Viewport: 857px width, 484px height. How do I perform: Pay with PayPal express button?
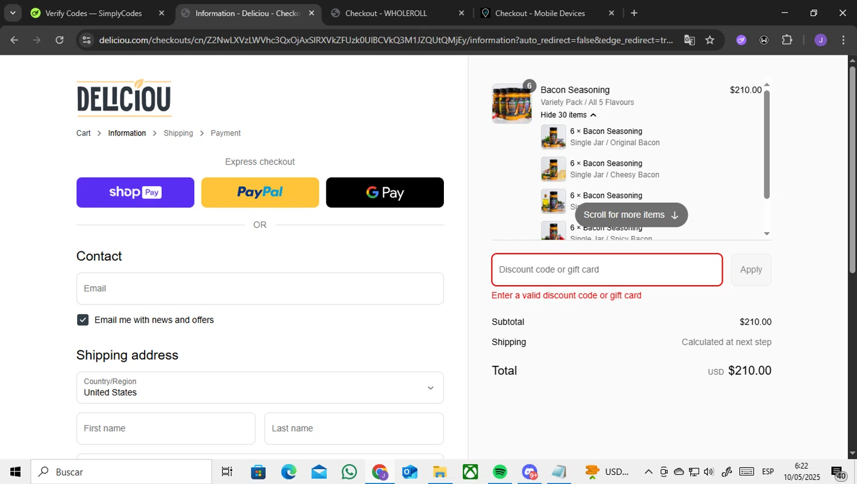[260, 193]
